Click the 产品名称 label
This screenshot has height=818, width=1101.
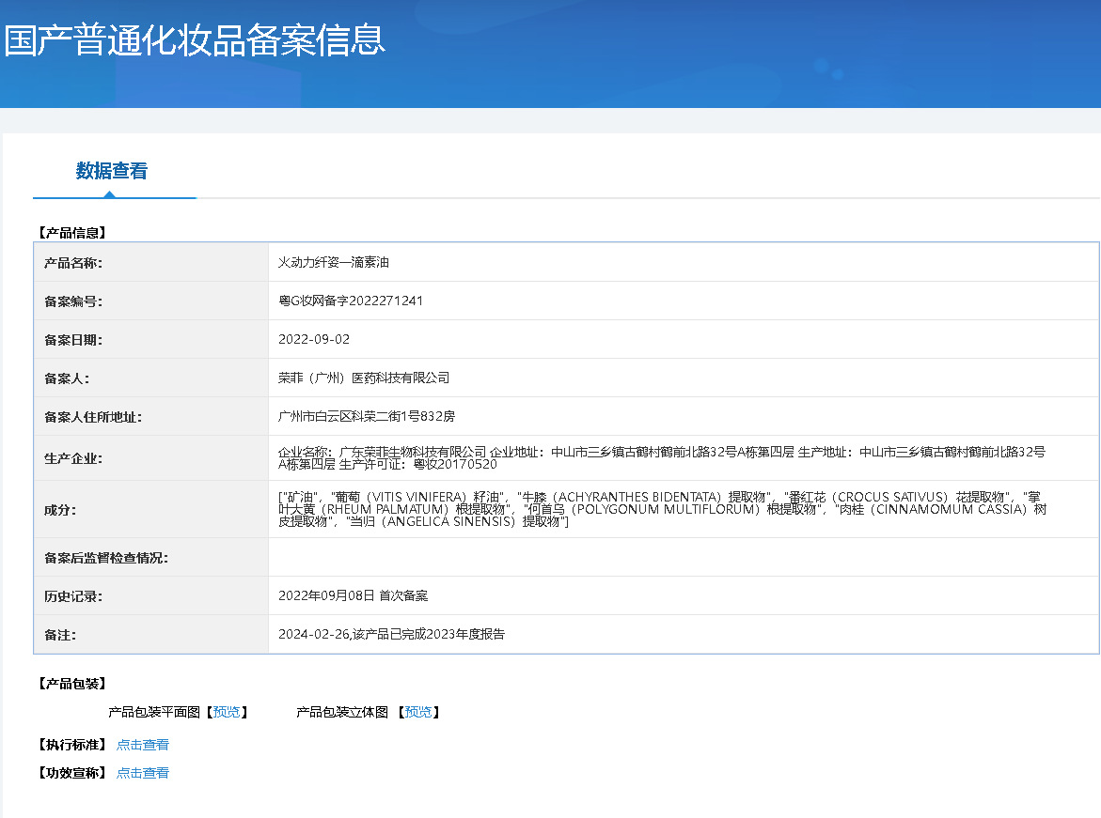tap(73, 263)
